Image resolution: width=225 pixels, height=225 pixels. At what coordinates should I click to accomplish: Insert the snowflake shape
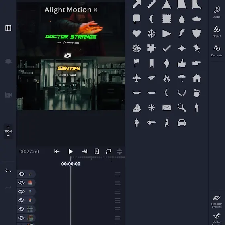pyautogui.click(x=152, y=34)
